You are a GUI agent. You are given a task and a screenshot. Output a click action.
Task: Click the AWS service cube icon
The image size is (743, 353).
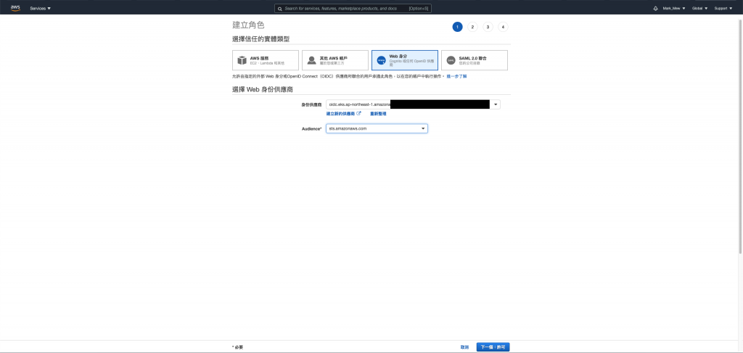[242, 61]
